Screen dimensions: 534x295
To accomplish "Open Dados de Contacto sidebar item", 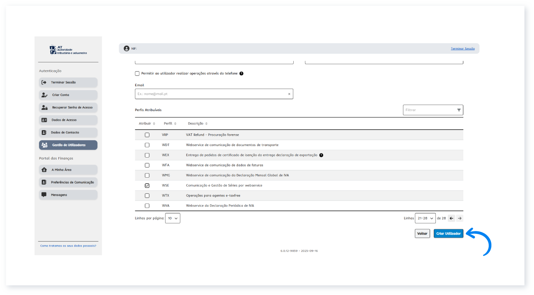I will (x=68, y=133).
